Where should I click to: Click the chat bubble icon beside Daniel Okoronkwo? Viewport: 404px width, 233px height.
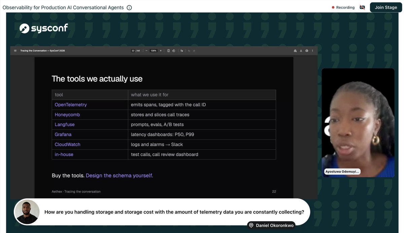251,225
